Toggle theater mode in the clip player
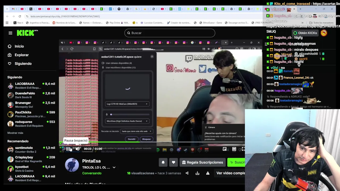This screenshot has width=340, height=191. pyautogui.click(x=234, y=149)
